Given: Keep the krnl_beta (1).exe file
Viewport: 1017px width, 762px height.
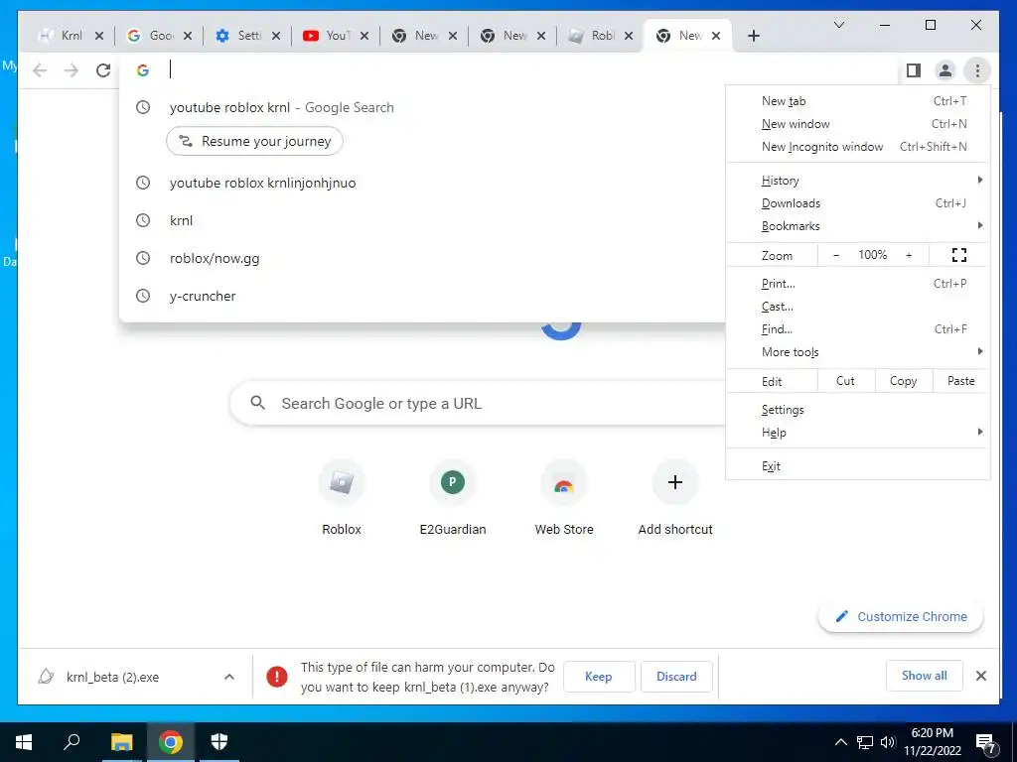Looking at the screenshot, I should (x=598, y=677).
